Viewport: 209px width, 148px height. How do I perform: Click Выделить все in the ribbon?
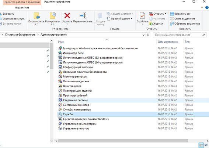tap(180, 14)
